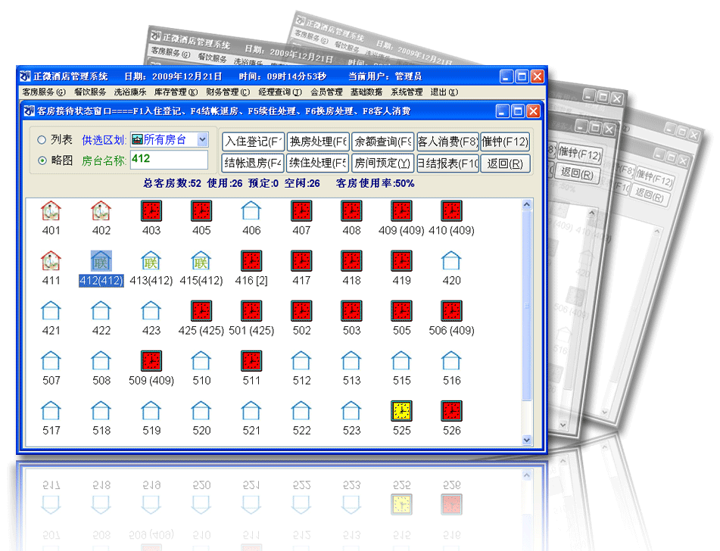The width and height of the screenshot is (720, 551).
Task: Click room 416 [2] red clock icon
Action: (x=251, y=261)
